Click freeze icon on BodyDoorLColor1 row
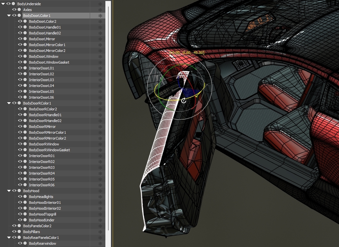The width and height of the screenshot is (339, 247). (100, 16)
